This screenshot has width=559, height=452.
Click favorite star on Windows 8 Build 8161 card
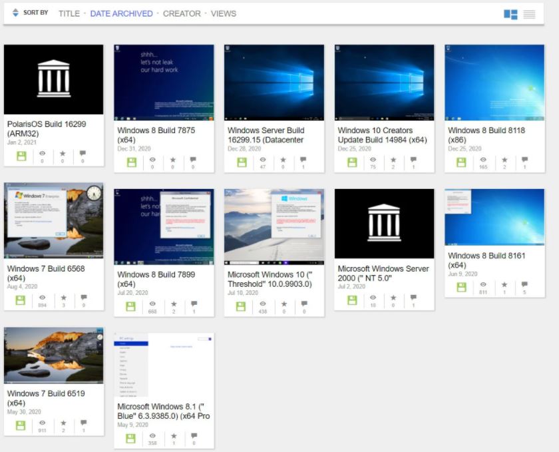coord(504,284)
